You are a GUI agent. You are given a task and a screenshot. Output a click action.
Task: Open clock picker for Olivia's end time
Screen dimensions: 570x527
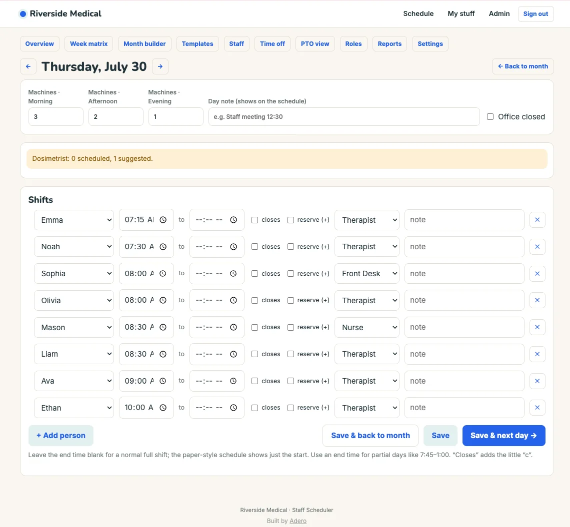pyautogui.click(x=233, y=300)
